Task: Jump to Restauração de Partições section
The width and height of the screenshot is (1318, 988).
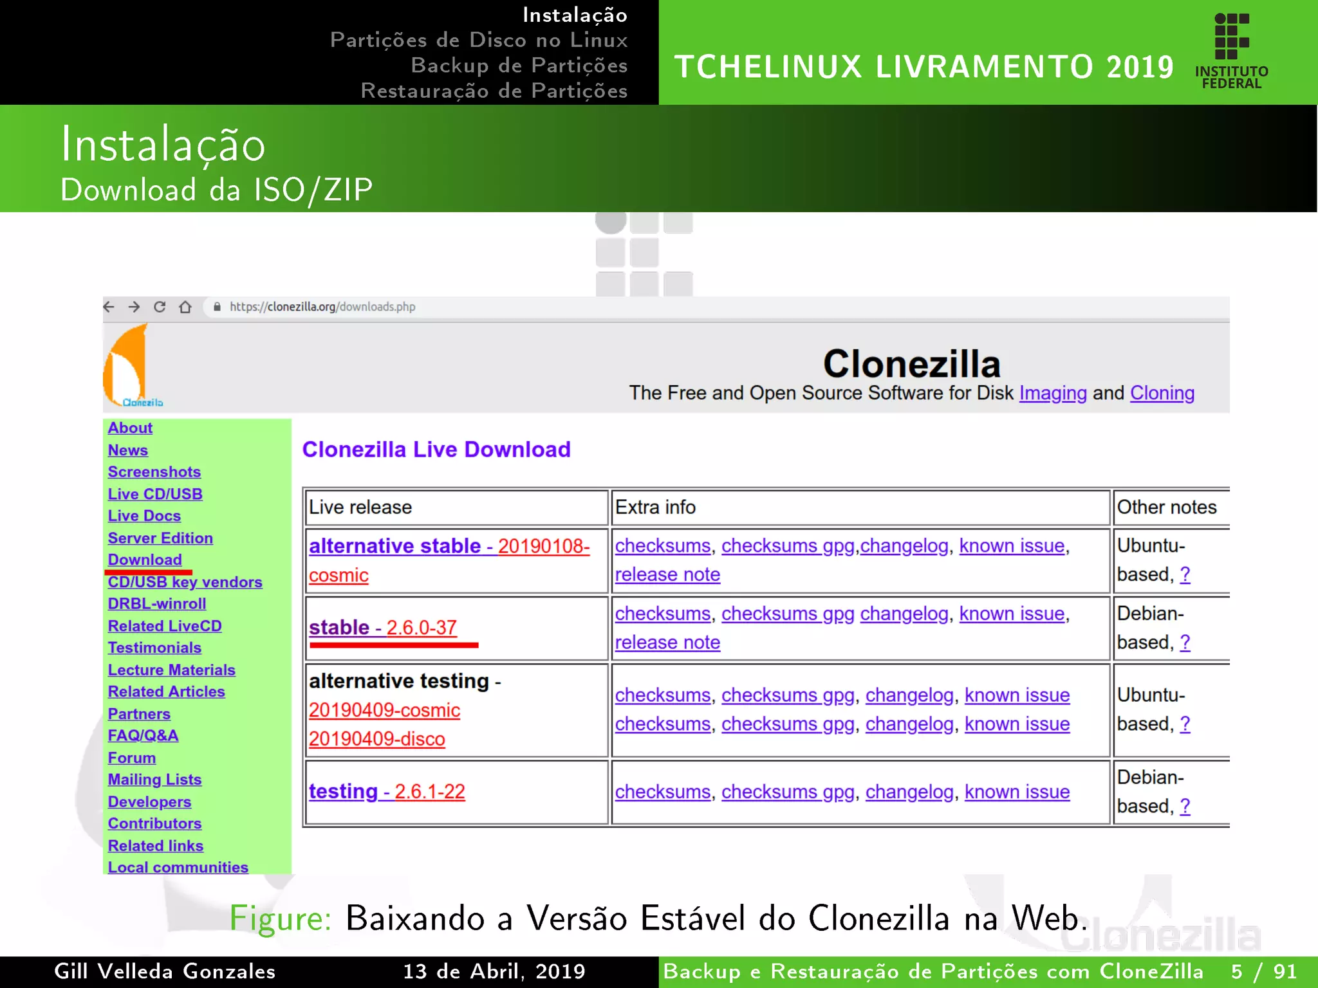Action: 494,91
